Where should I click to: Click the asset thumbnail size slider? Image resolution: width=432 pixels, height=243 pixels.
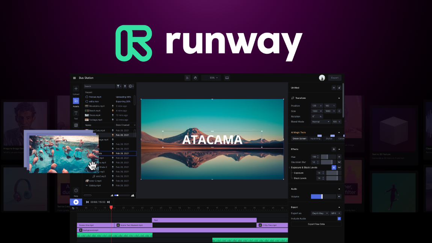[122, 195]
